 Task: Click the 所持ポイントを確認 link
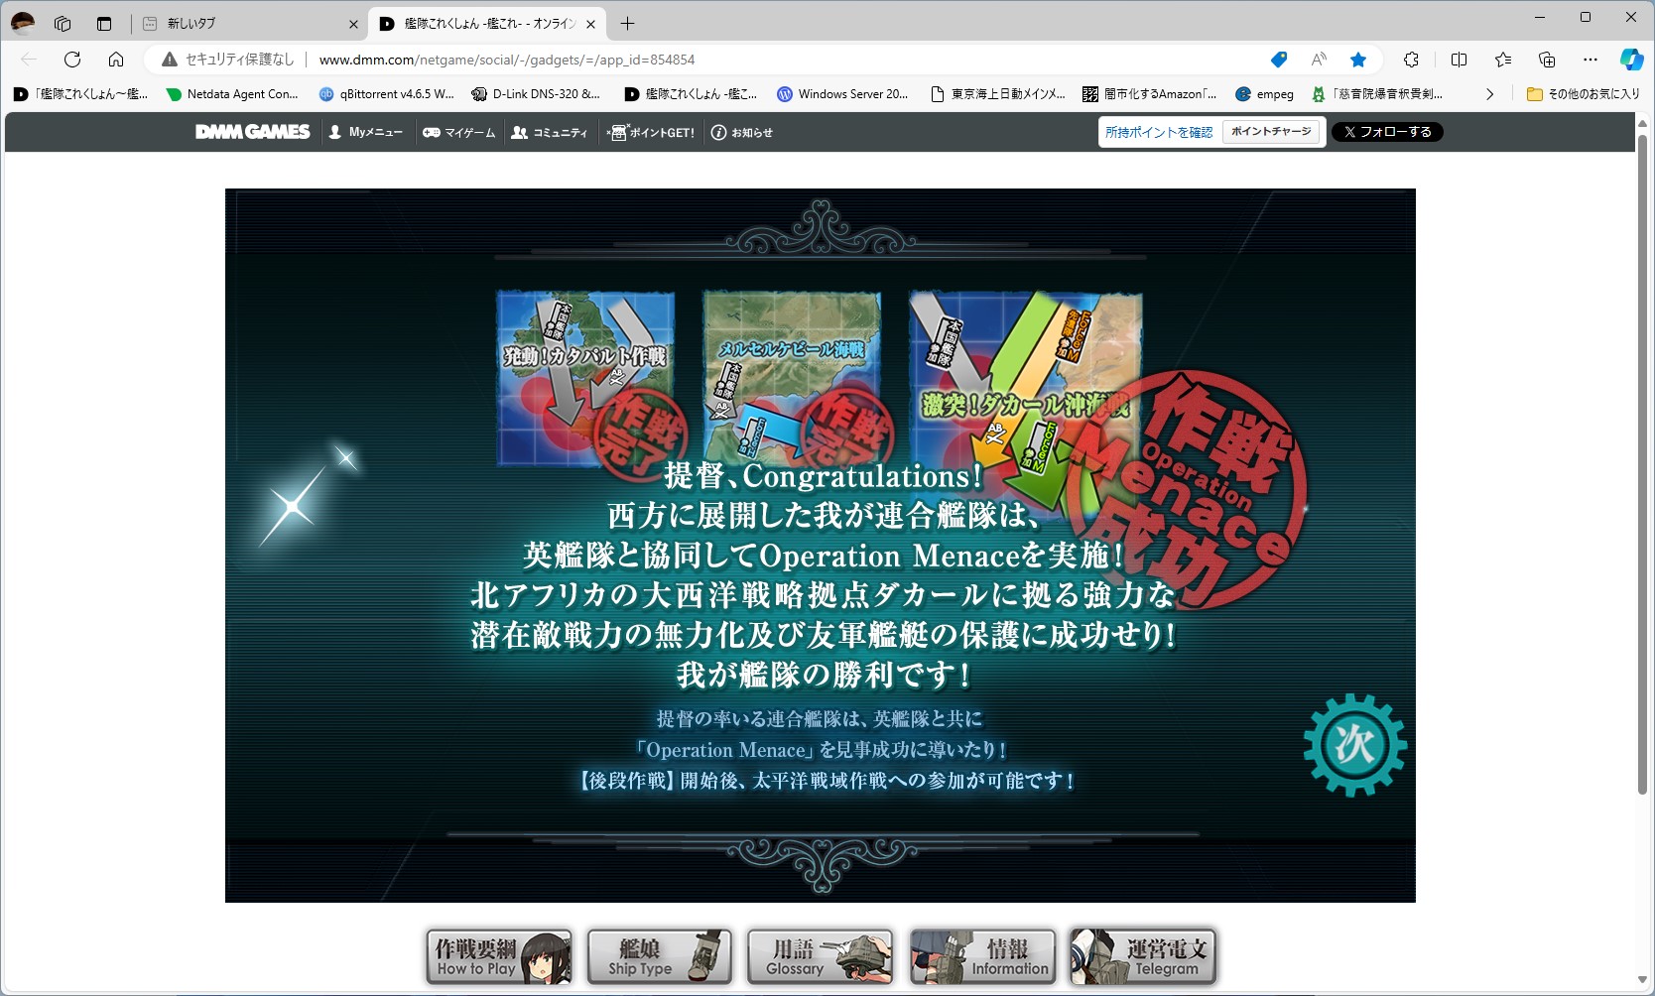1159,132
